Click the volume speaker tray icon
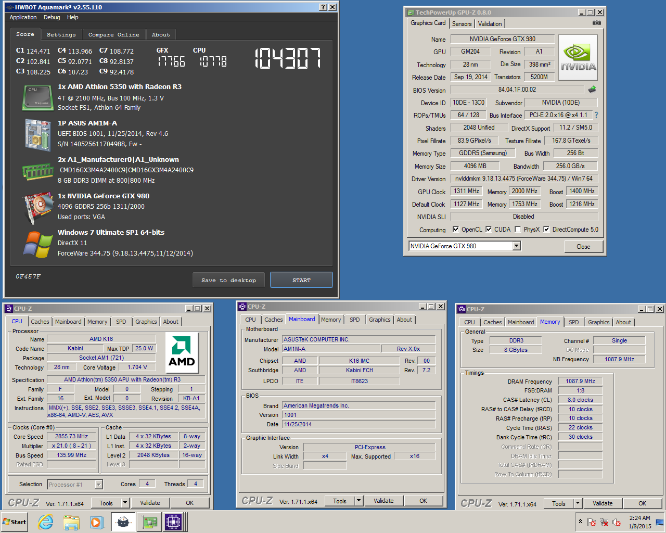This screenshot has height=533, width=666. [617, 522]
